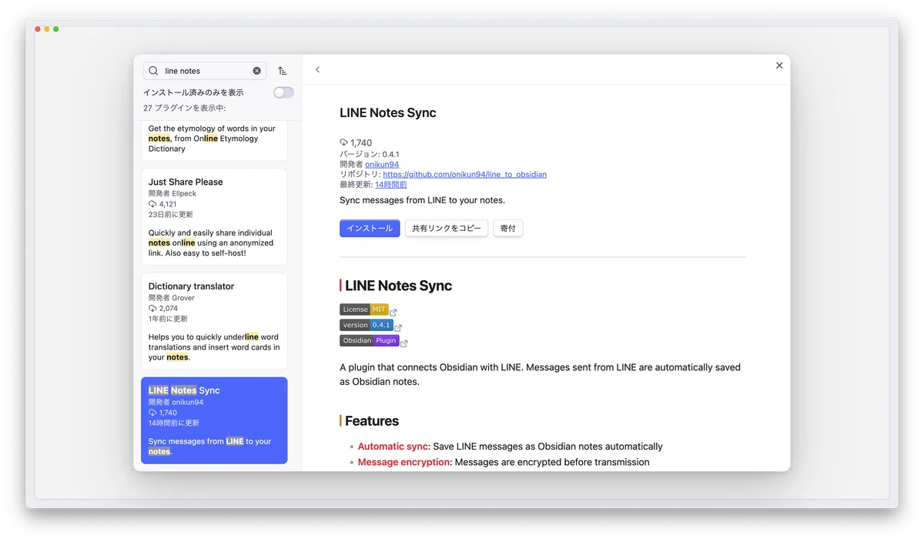Select the LINE Notes Sync list card
The width and height of the screenshot is (924, 542).
[x=214, y=420]
